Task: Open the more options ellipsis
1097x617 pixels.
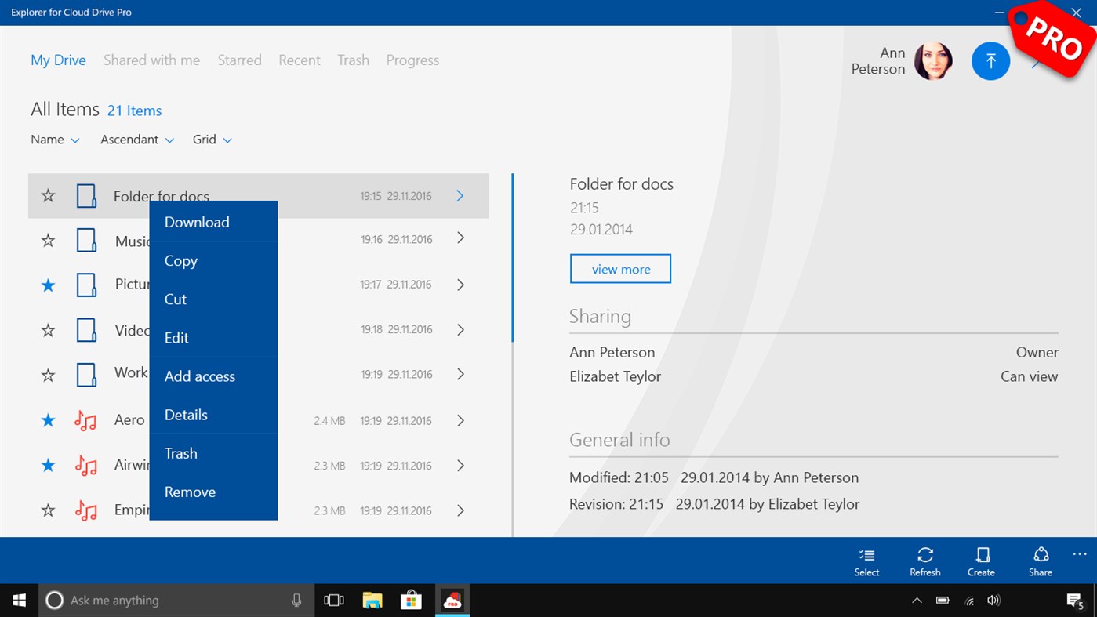Action: tap(1079, 555)
